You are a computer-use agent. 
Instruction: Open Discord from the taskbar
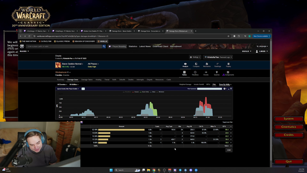pos(191,170)
